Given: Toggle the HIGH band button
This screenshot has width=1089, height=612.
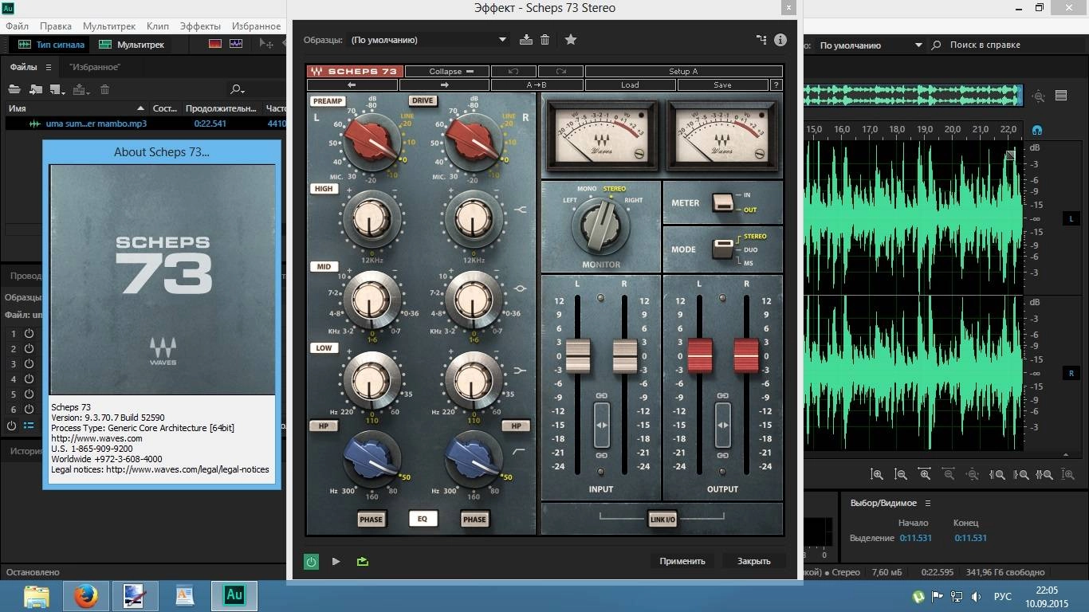Looking at the screenshot, I should pyautogui.click(x=324, y=189).
